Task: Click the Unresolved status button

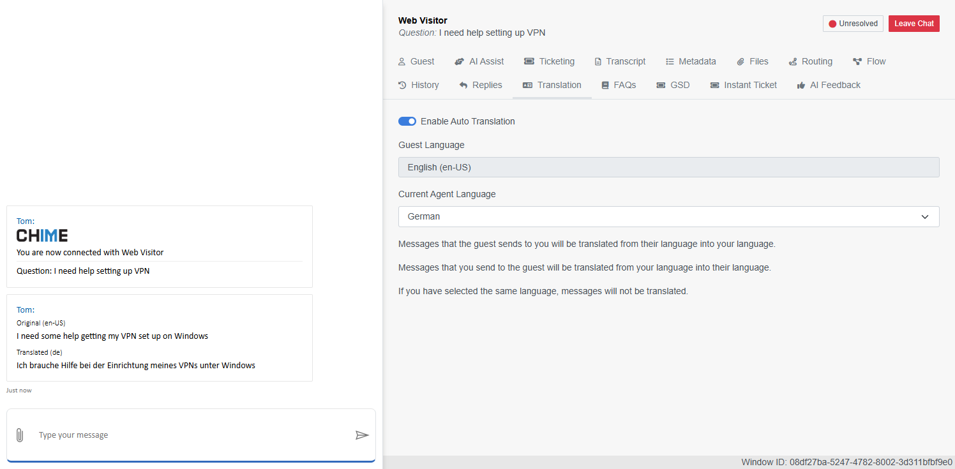Action: (853, 24)
